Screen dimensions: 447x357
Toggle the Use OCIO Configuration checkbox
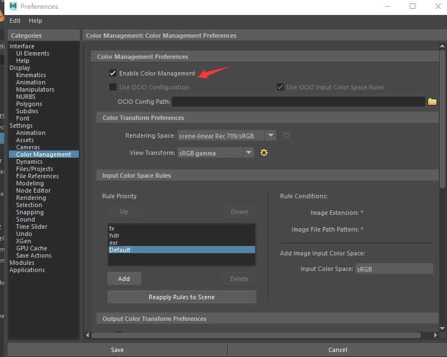pyautogui.click(x=113, y=87)
